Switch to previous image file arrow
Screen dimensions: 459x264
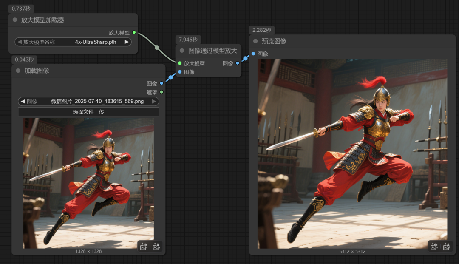point(23,101)
